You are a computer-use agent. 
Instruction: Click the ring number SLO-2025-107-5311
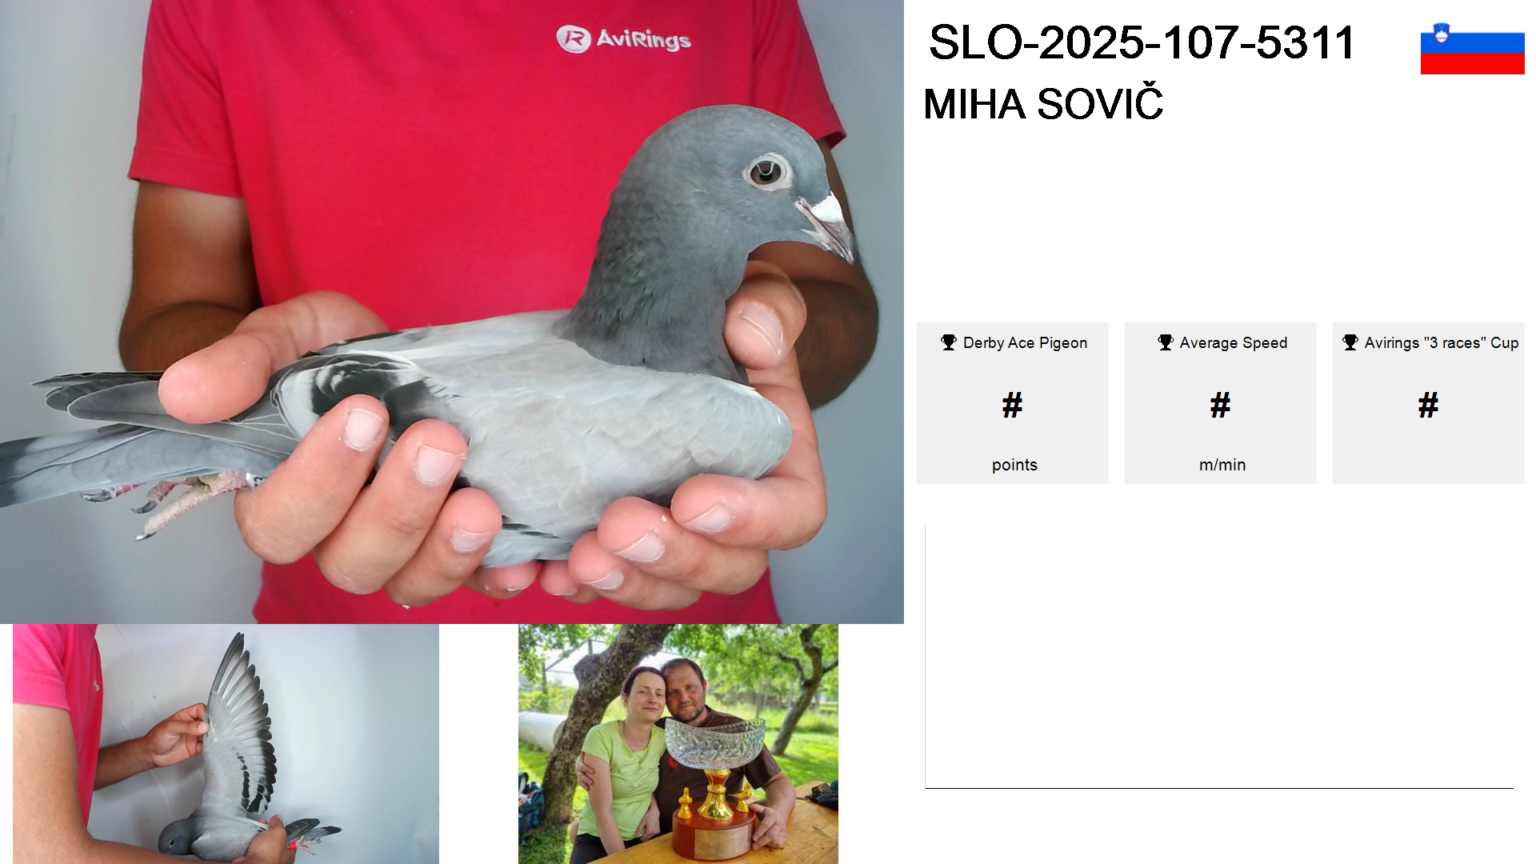click(x=1142, y=42)
